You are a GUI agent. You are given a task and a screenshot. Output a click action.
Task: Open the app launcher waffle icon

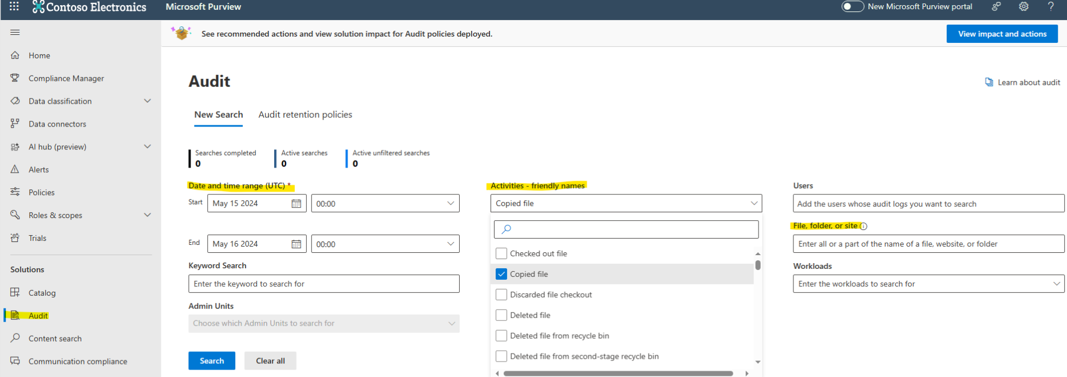[x=14, y=6]
